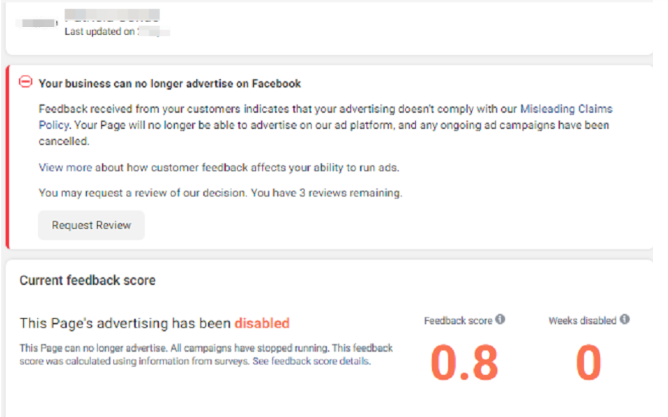The height and width of the screenshot is (417, 668).
Task: Click the blurred profile picture thumbnail
Action: tap(38, 23)
